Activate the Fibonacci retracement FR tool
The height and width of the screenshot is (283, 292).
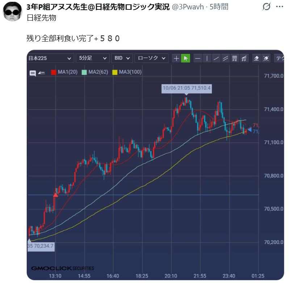pyautogui.click(x=234, y=59)
